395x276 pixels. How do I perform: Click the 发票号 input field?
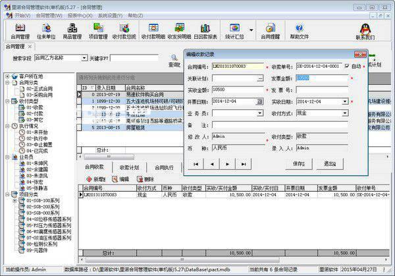click(322, 90)
